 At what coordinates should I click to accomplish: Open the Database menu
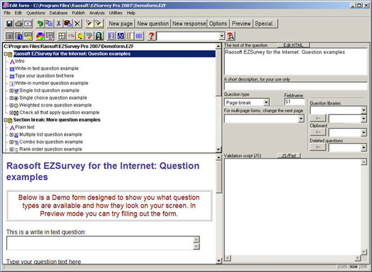click(59, 13)
